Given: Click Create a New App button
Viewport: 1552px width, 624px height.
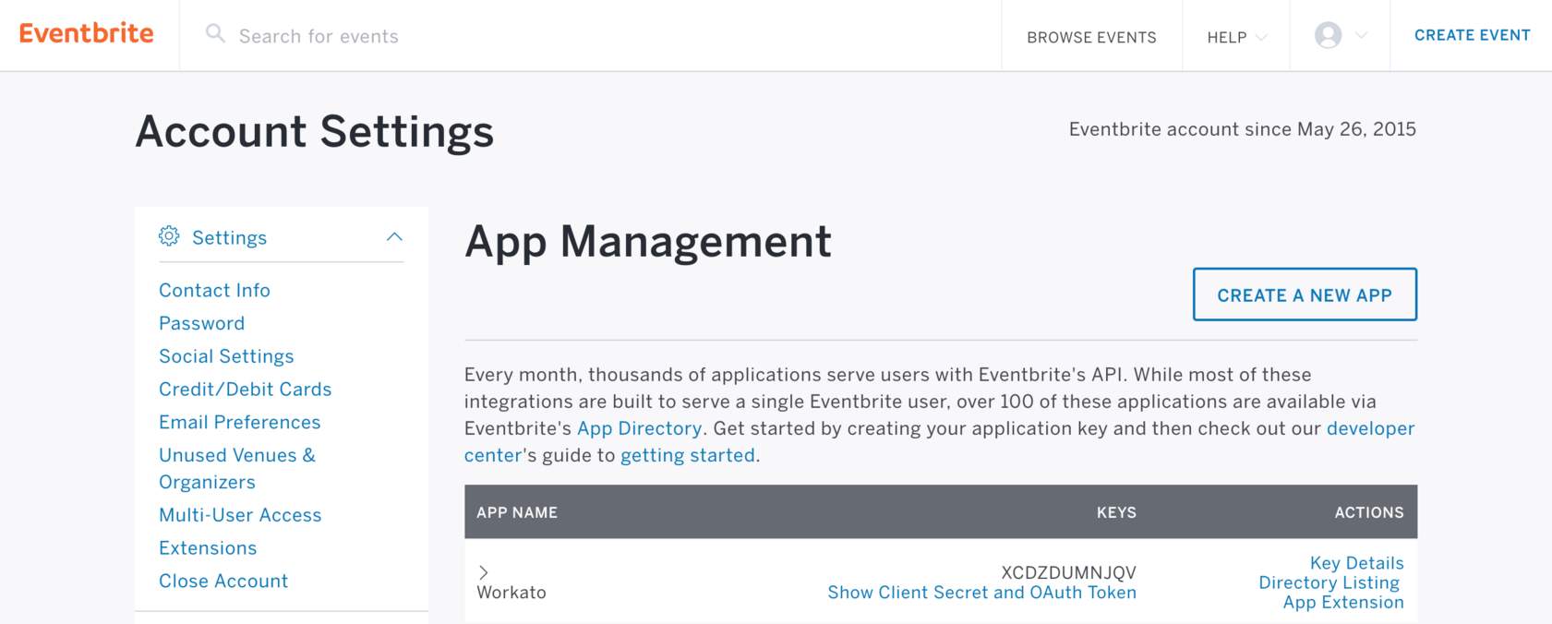Looking at the screenshot, I should click(x=1305, y=294).
